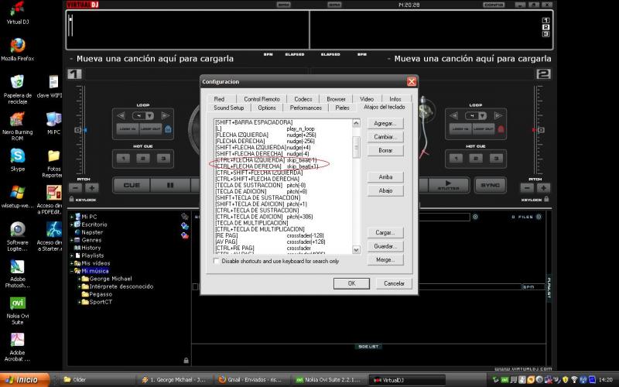The image size is (619, 387).
Task: Switch to the Control Remoto tab
Action: [262, 99]
